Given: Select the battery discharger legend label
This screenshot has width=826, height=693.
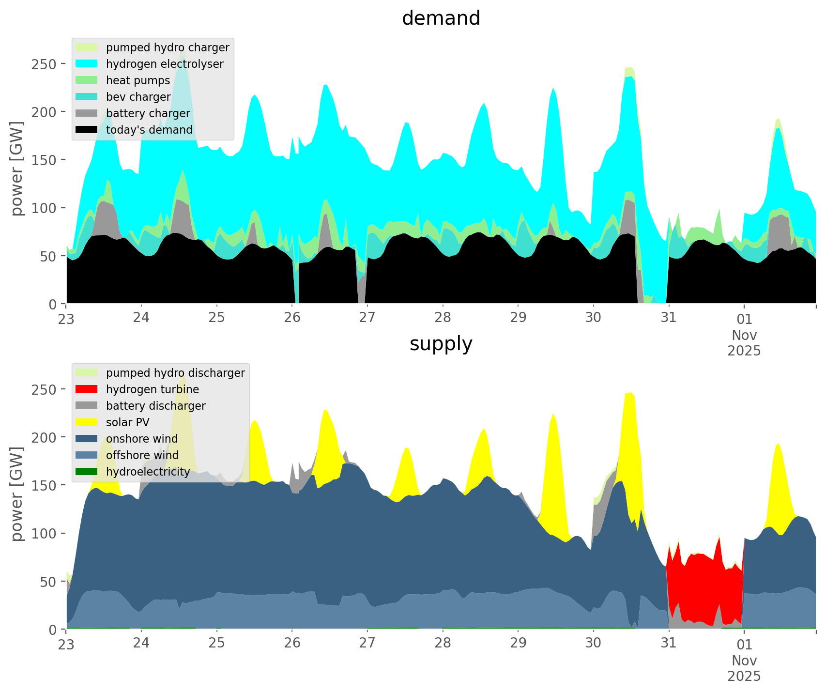Looking at the screenshot, I should tap(156, 406).
